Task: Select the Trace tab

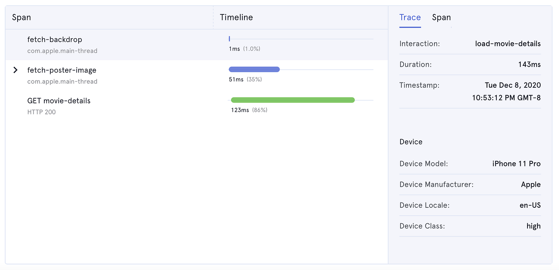Action: coord(410,17)
